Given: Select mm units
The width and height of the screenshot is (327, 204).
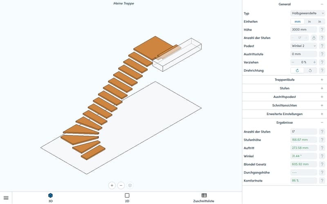Looking at the screenshot, I should point(298,22).
